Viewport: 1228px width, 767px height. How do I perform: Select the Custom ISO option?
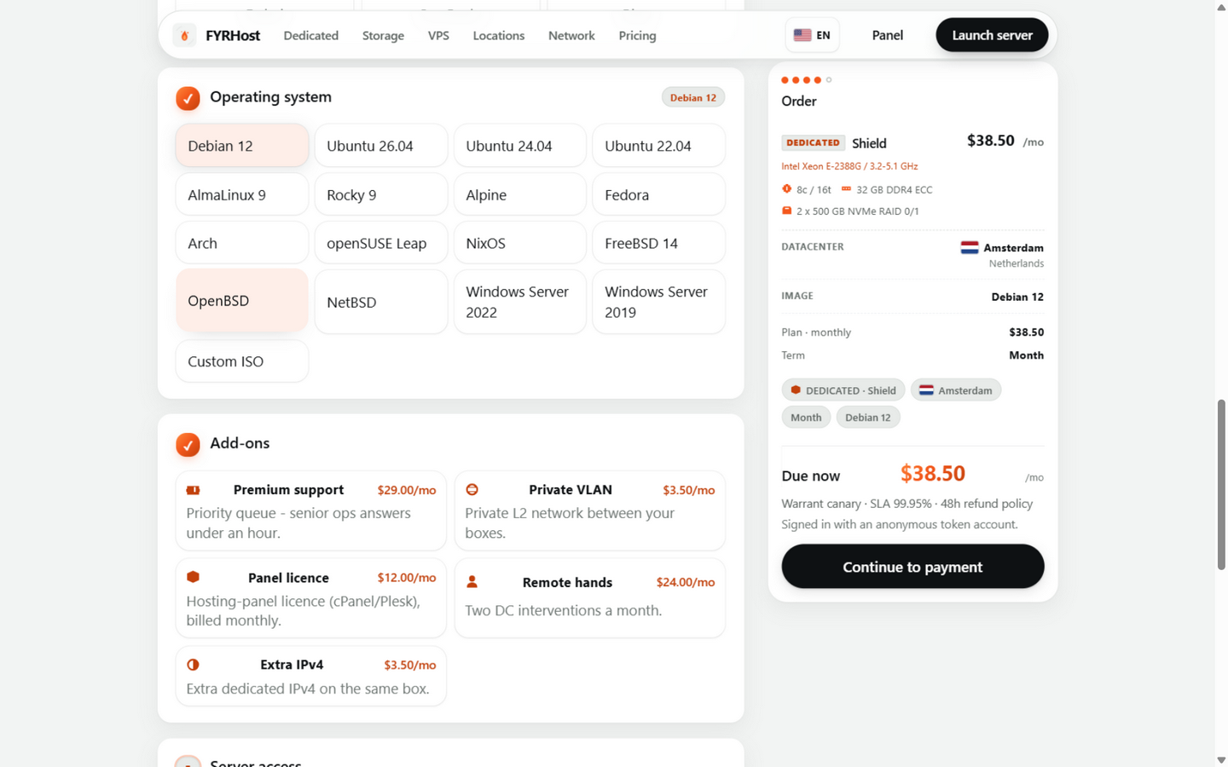click(x=242, y=361)
